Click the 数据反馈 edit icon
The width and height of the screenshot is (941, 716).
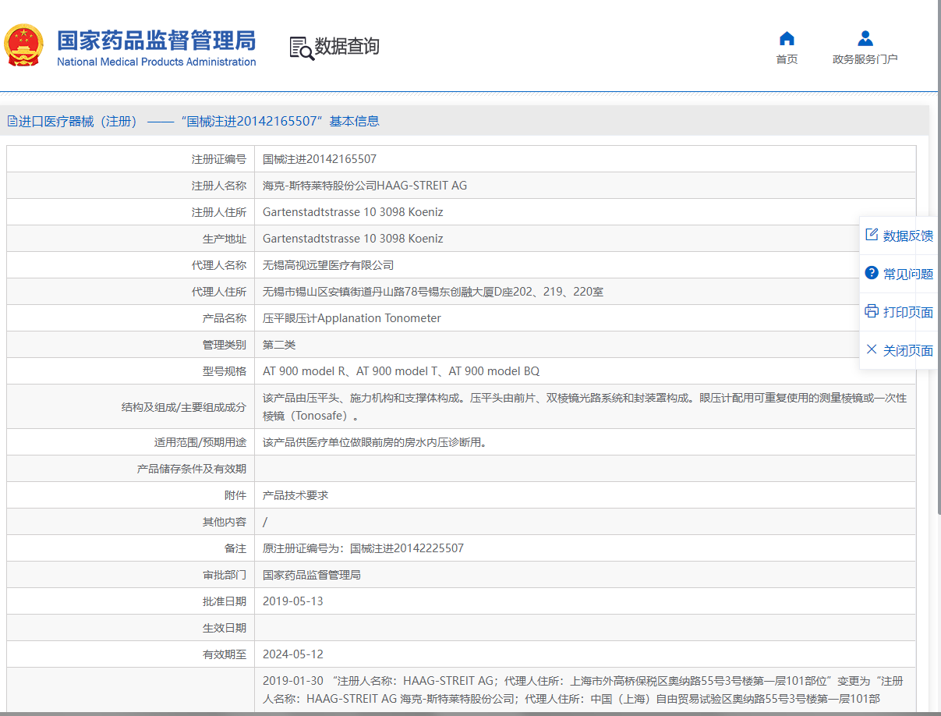pyautogui.click(x=872, y=235)
